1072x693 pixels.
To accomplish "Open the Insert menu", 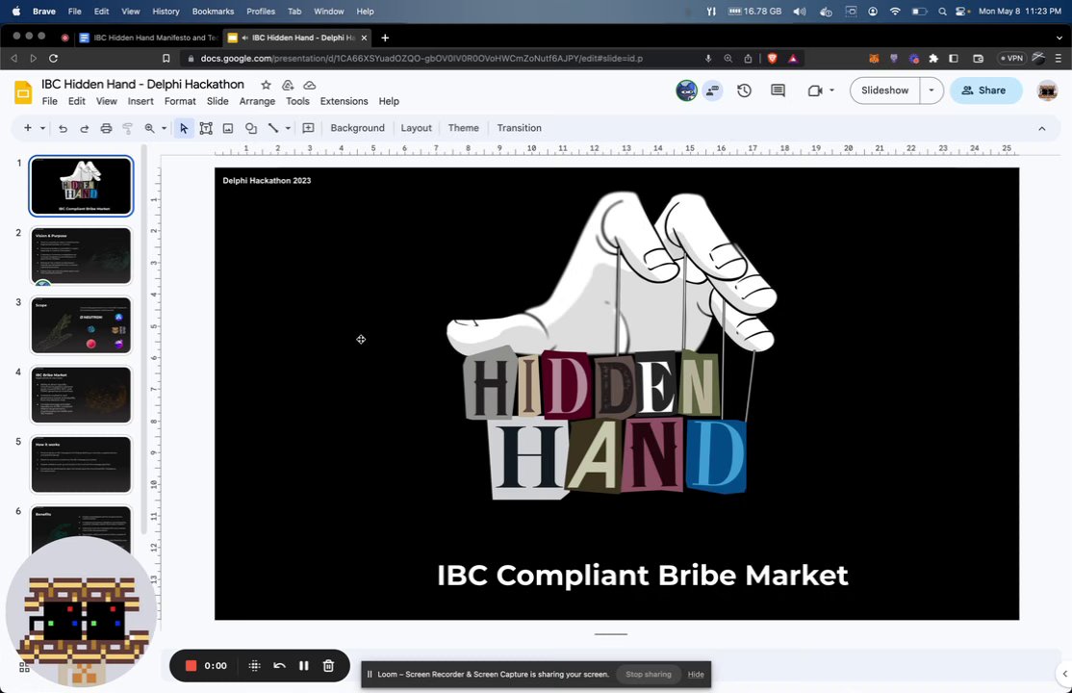I will point(140,101).
